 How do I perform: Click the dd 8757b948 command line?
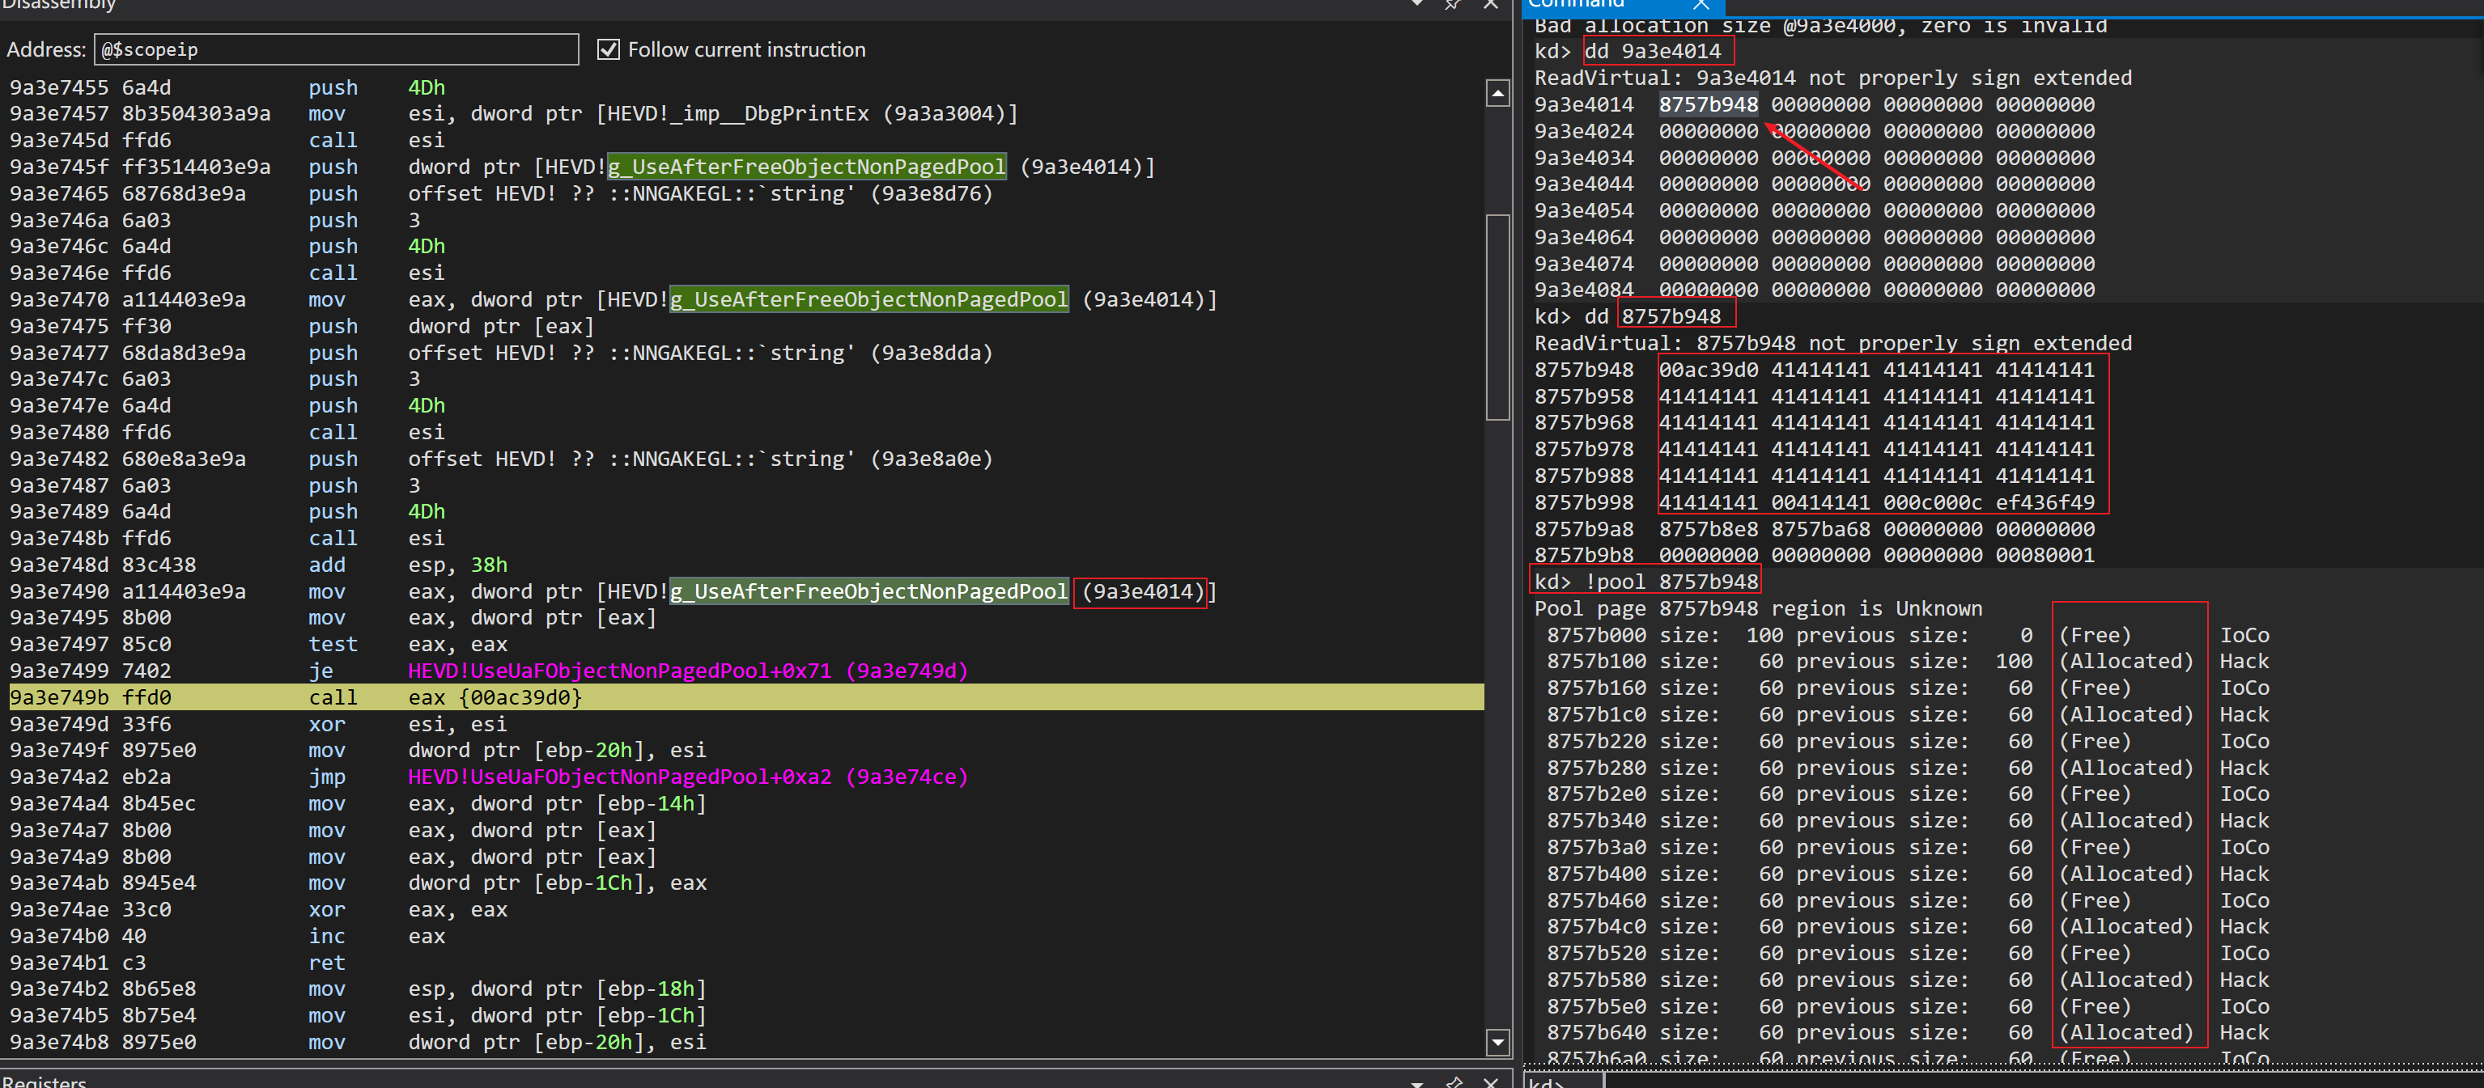(1628, 316)
